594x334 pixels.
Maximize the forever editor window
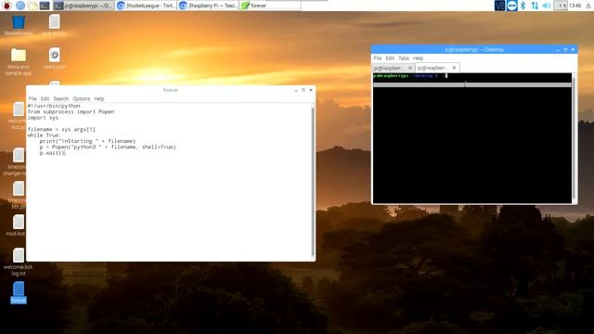point(303,90)
